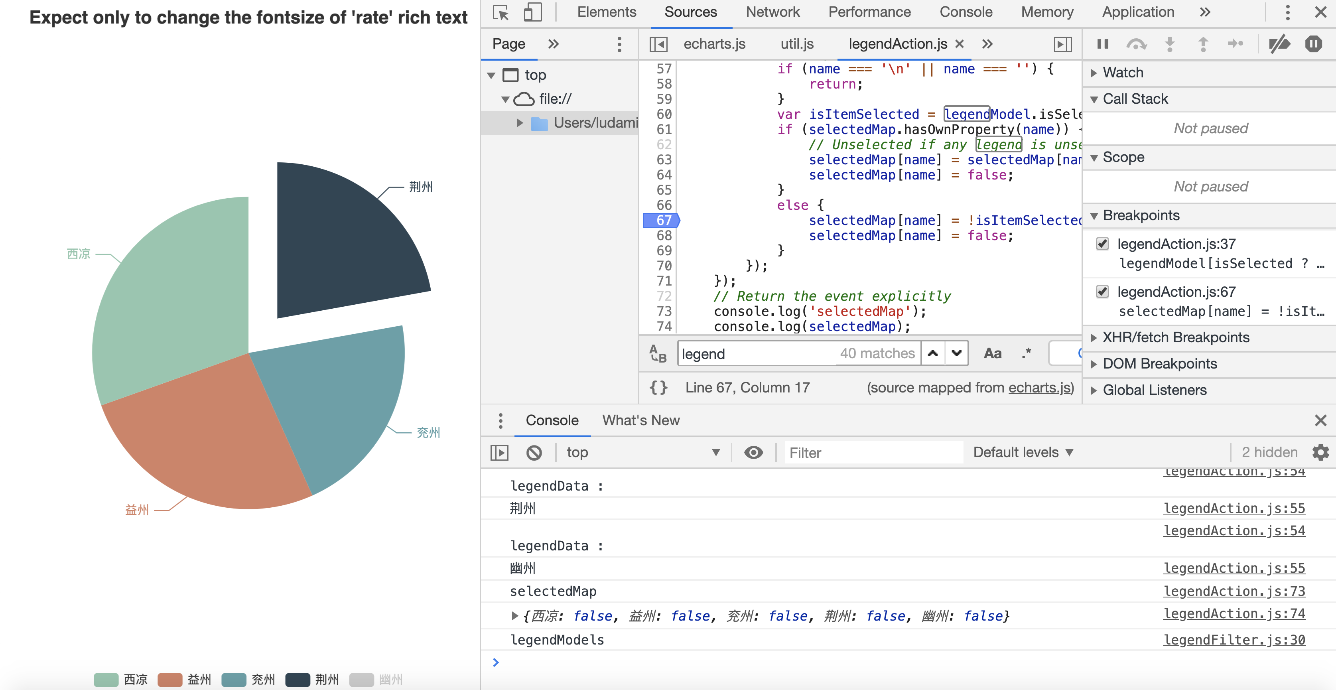Click the green 西凉 legend swatch
Viewport: 1336px width, 690px height.
tap(106, 679)
